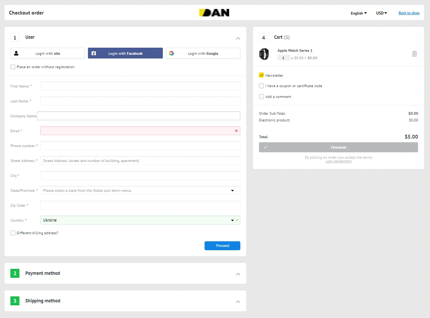Image resolution: width=430 pixels, height=318 pixels.
Task: Open the State/Province dropdown
Action: 140,190
